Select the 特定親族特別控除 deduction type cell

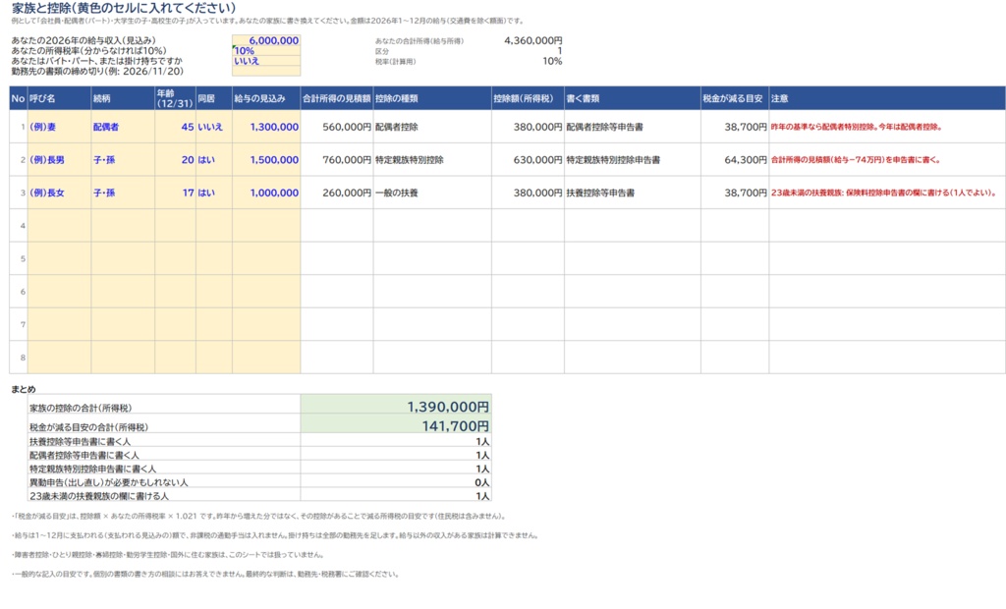pyautogui.click(x=432, y=160)
